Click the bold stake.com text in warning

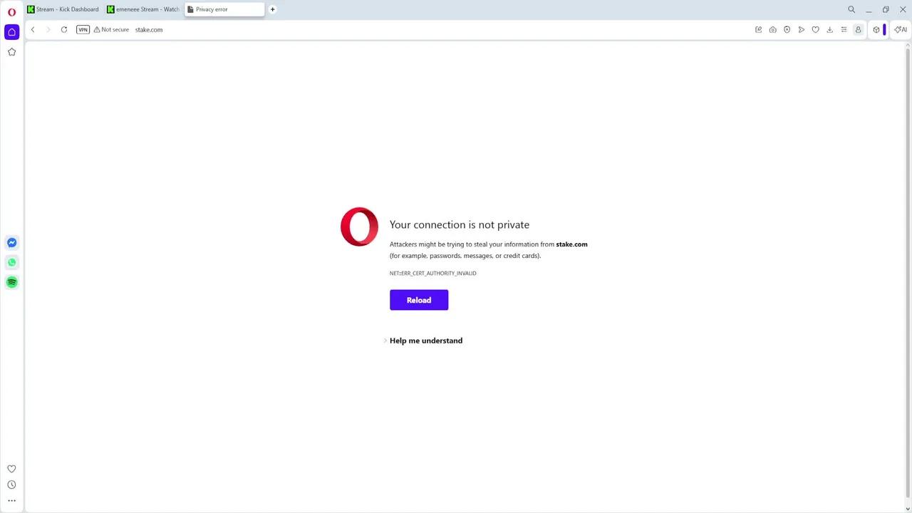coord(571,244)
